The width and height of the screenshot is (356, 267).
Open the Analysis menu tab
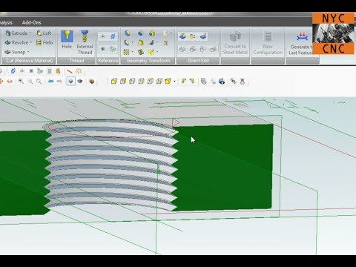click(6, 22)
